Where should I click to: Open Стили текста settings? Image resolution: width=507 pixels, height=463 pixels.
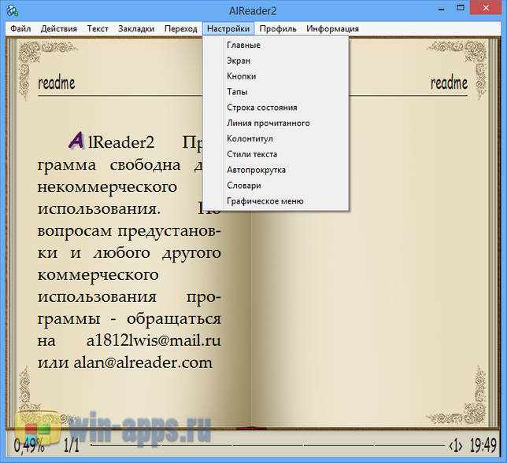[x=276, y=154]
